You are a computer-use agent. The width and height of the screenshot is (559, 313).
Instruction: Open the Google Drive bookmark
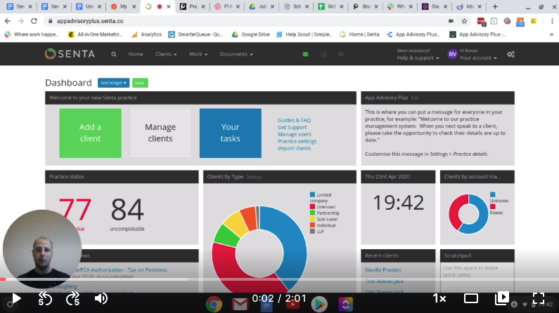pos(250,34)
